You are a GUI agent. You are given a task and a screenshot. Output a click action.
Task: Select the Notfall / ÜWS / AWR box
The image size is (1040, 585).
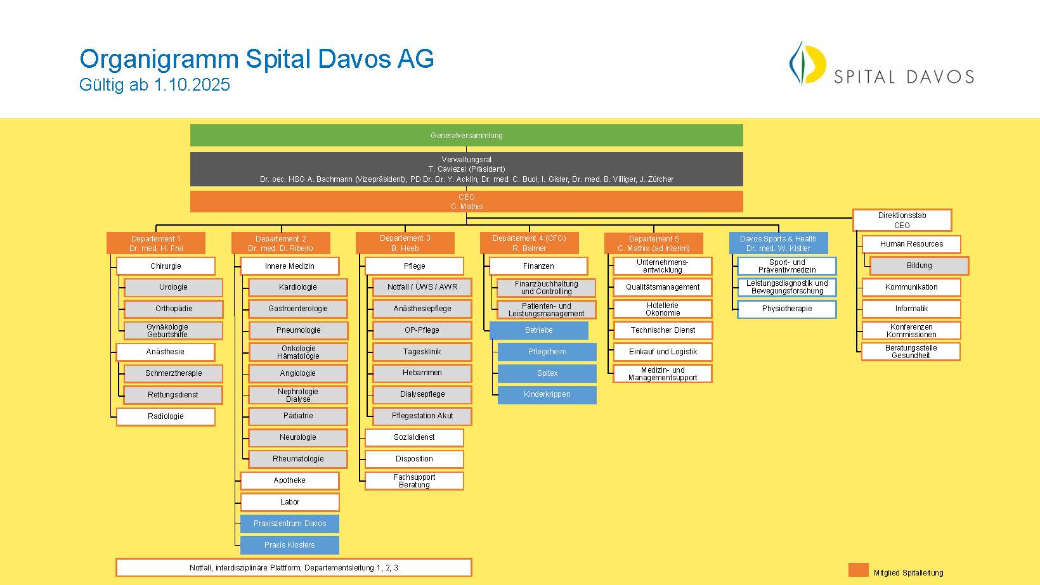(422, 287)
